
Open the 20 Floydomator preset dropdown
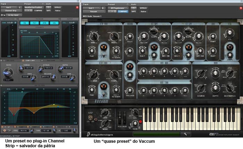pos(118,8)
